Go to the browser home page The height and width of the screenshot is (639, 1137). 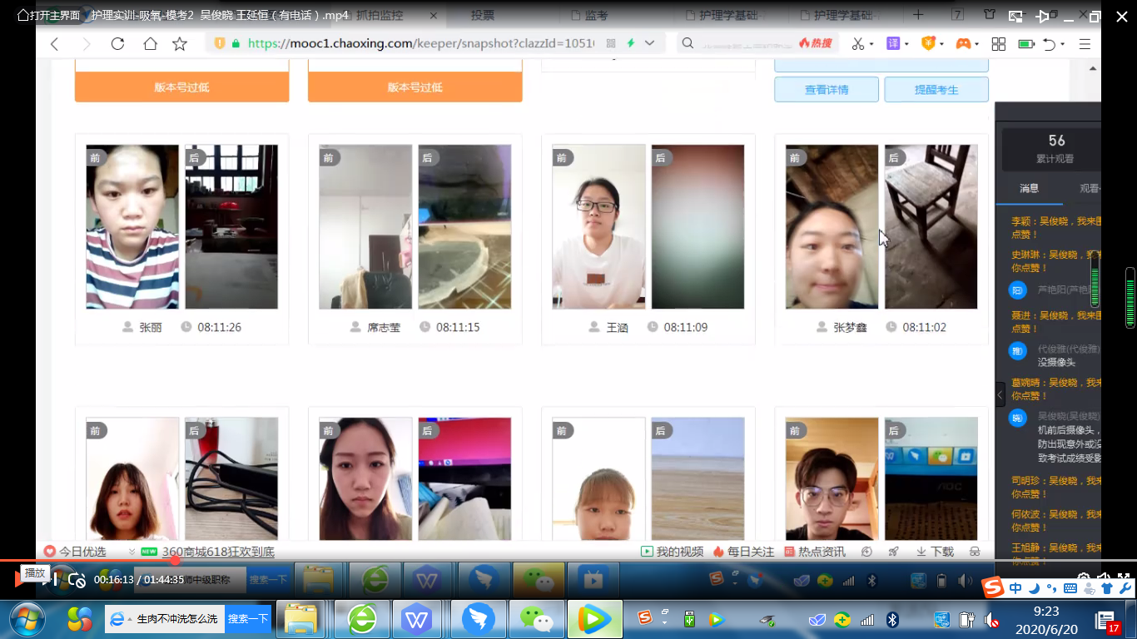click(149, 44)
